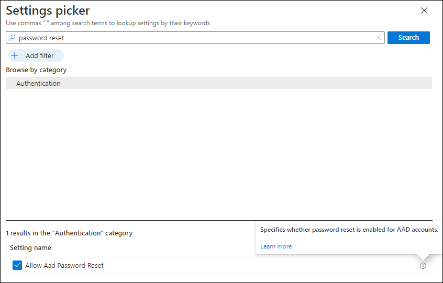443x283 pixels.
Task: Close the Settings picker panel
Action: tap(424, 11)
